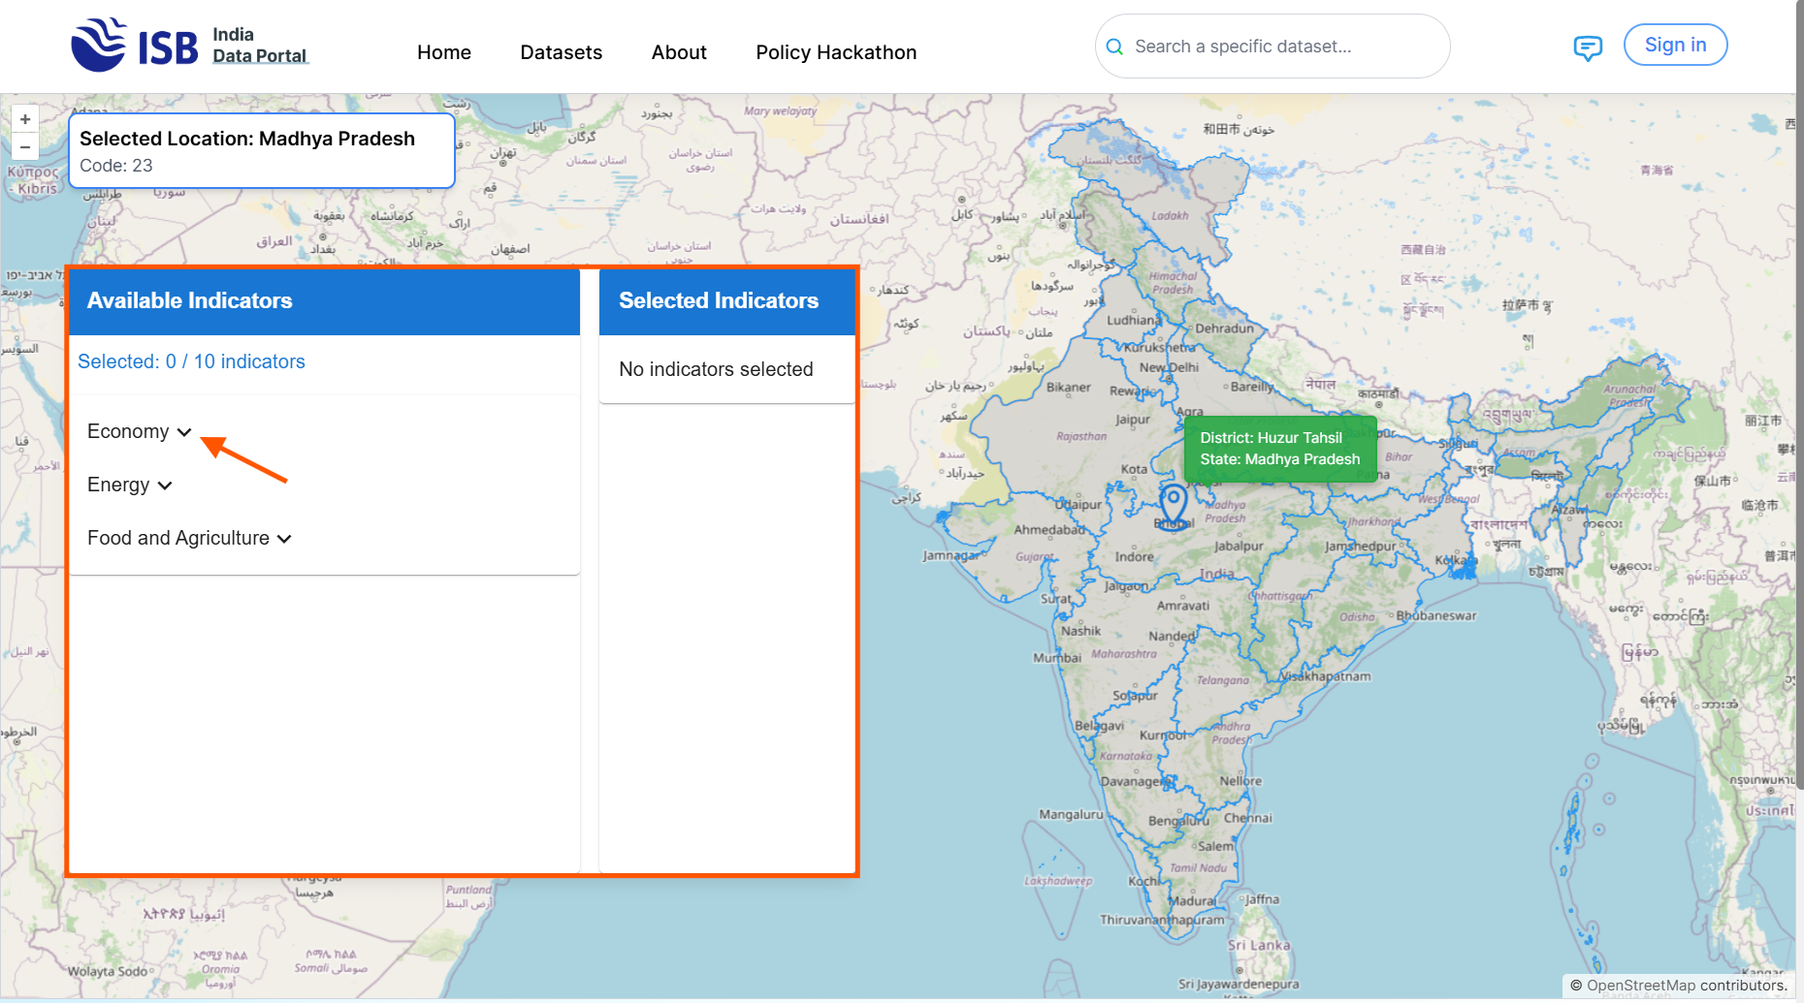Viewport: 1804px width, 1003px height.
Task: Zoom in on the map
Action: 25,119
